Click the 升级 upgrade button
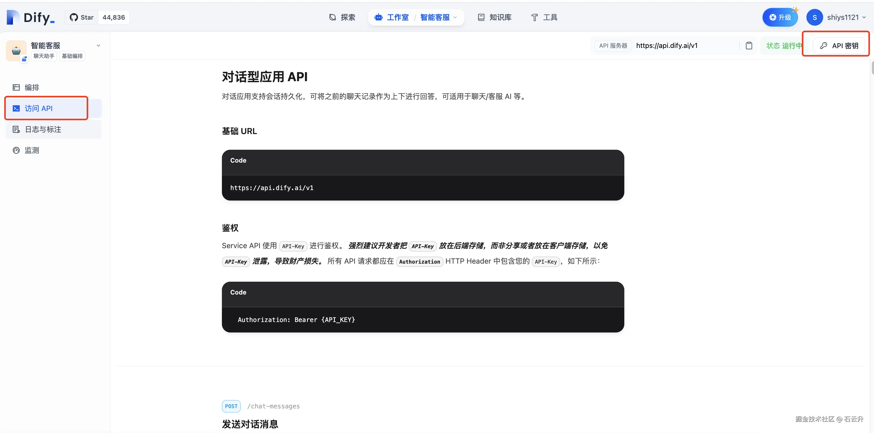The width and height of the screenshot is (874, 433). (x=780, y=17)
